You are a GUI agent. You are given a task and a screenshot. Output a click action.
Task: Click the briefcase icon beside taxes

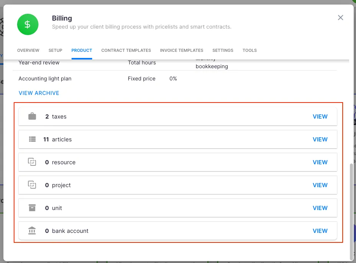coord(32,117)
